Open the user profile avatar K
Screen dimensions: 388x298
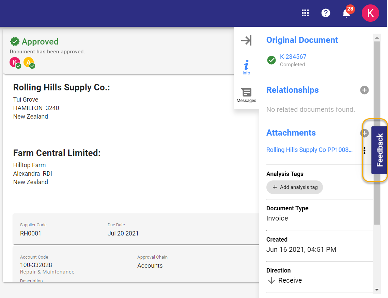click(x=370, y=13)
